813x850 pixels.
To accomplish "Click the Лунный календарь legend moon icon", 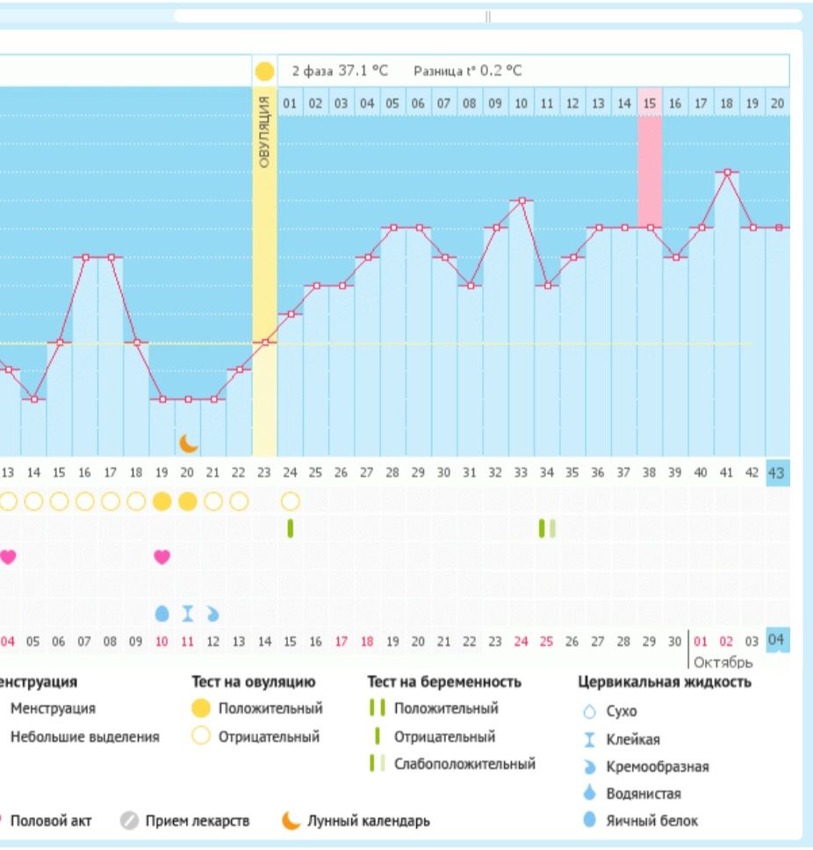I will pos(291,821).
